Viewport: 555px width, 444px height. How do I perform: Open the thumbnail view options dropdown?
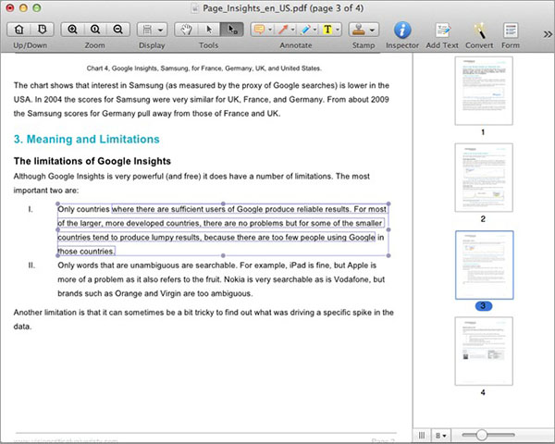[x=441, y=433]
